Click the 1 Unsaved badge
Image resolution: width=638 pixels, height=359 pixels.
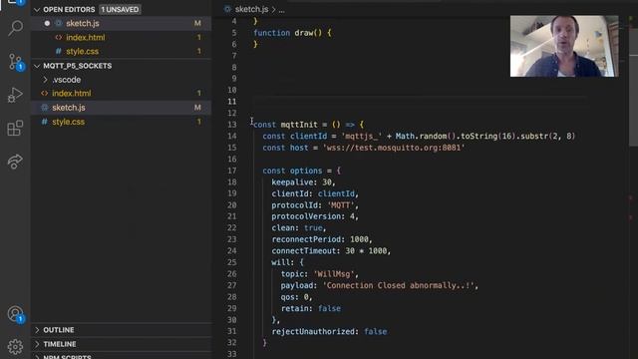point(120,9)
